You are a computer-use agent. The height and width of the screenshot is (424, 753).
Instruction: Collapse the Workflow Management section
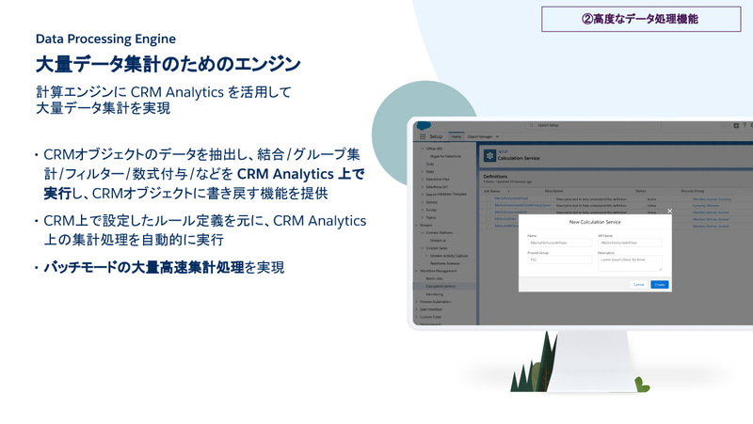click(416, 271)
